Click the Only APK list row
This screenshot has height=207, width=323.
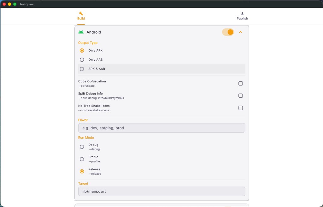click(x=142, y=50)
